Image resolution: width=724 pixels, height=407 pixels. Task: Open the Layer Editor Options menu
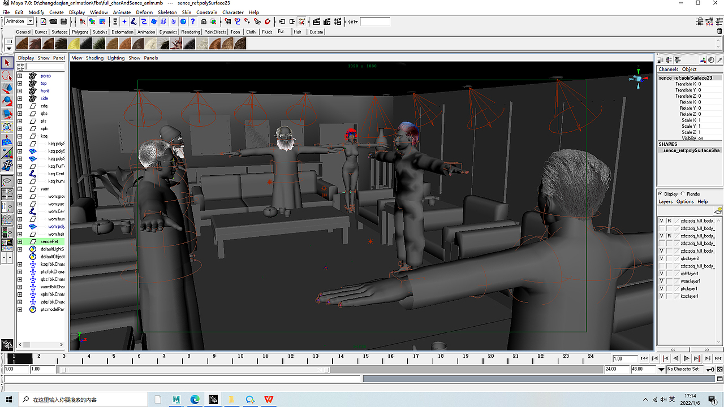[685, 201]
